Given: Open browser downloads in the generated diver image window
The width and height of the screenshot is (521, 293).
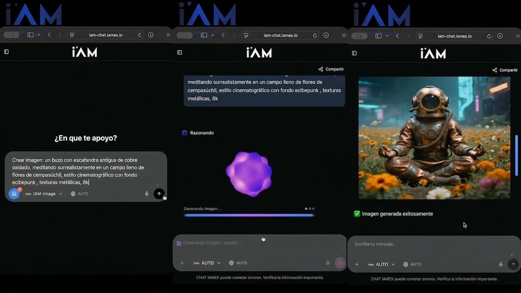Looking at the screenshot, I should click(500, 36).
